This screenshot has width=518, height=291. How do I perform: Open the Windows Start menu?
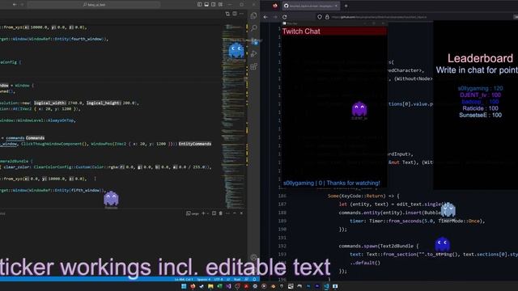(x=184, y=286)
